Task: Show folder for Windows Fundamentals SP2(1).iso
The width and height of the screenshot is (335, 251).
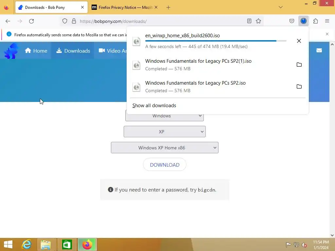Action: 299,64
